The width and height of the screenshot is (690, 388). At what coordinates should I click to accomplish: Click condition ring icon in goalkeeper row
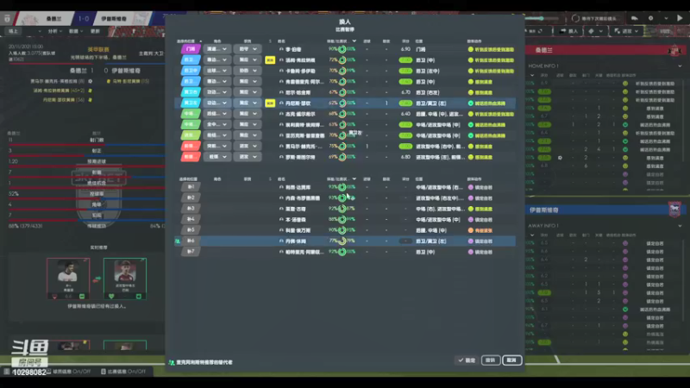coord(342,49)
